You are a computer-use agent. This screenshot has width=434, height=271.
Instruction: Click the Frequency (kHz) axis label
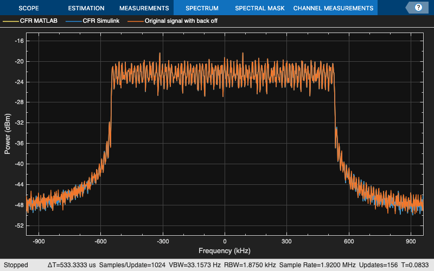pyautogui.click(x=225, y=251)
